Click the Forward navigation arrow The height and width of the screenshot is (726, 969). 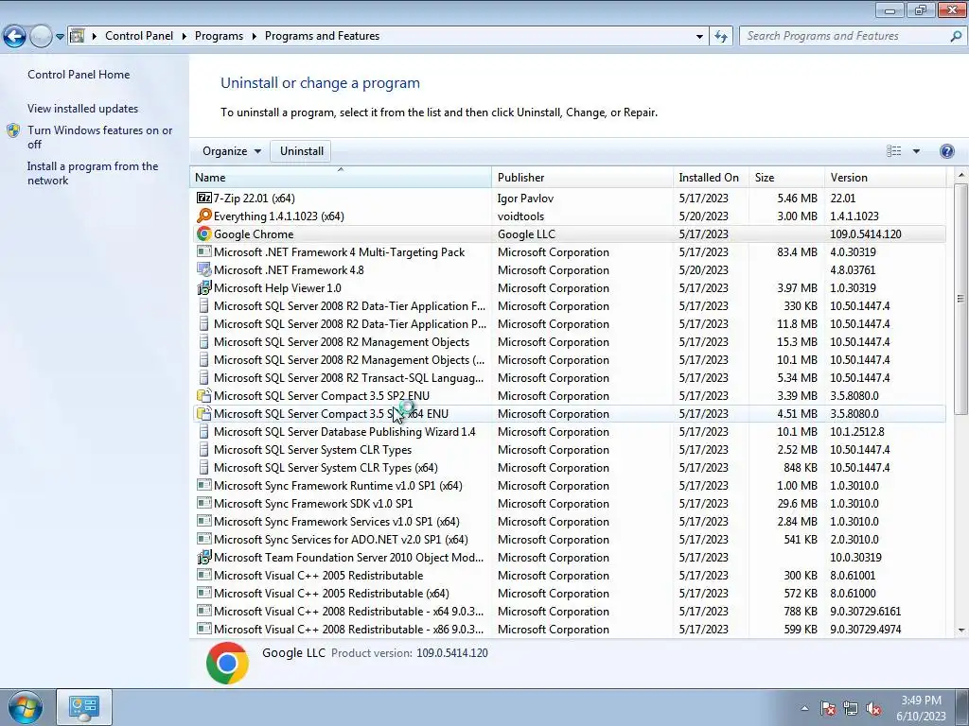[x=41, y=37]
